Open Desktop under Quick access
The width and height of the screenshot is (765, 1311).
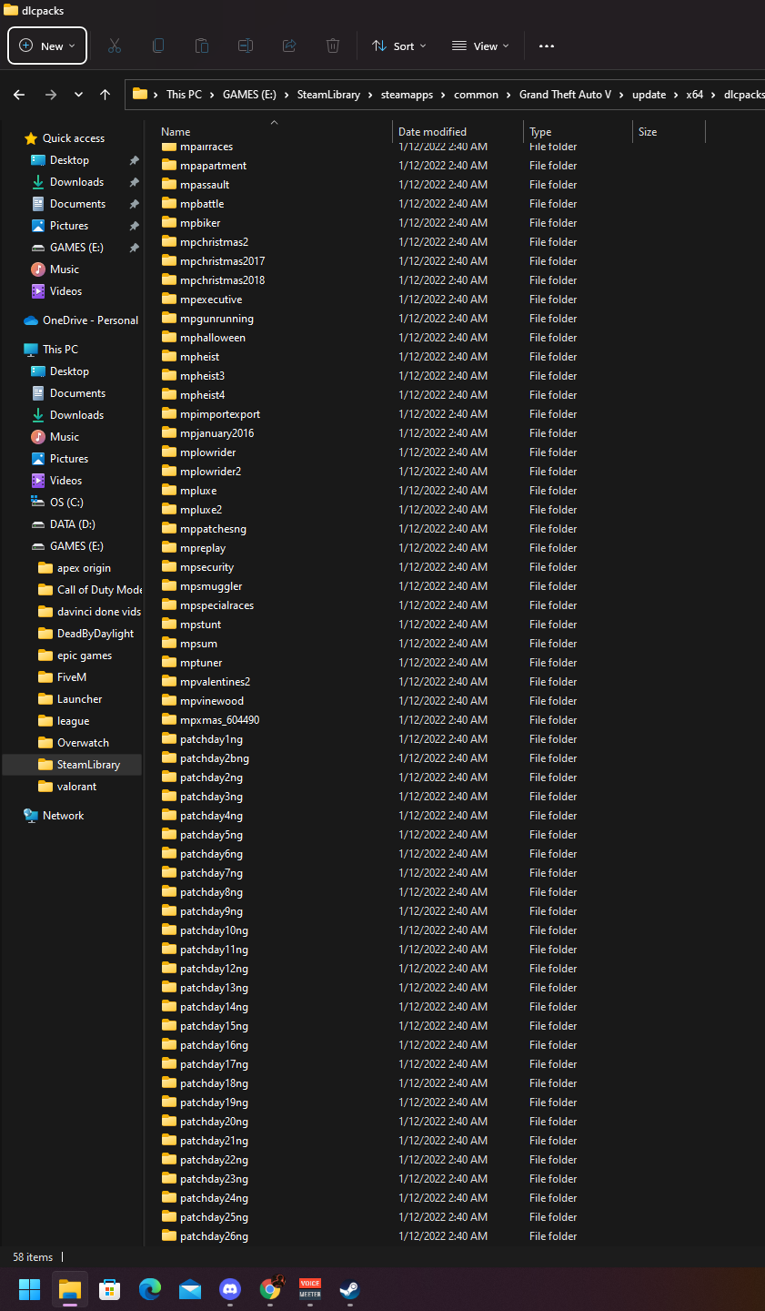69,160
